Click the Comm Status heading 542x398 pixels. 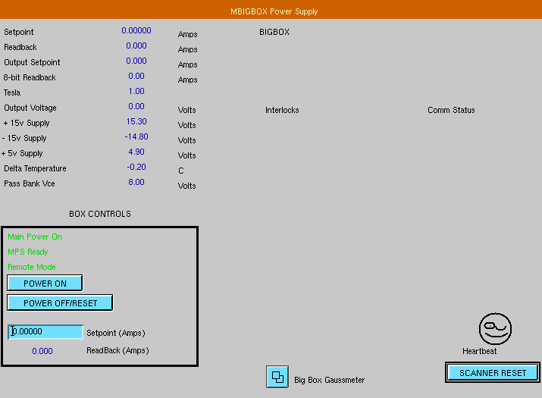(x=451, y=111)
